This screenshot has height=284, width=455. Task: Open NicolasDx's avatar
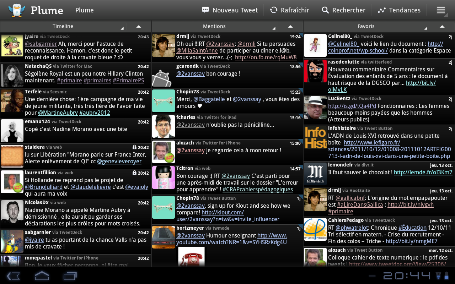[12, 212]
